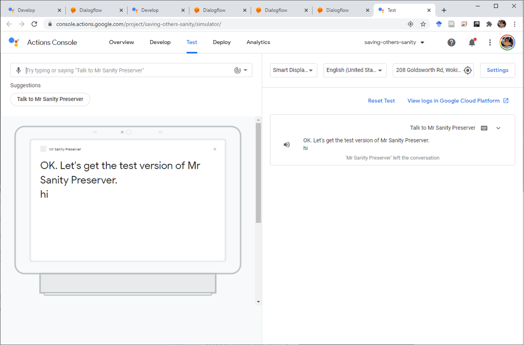Image resolution: width=524 pixels, height=345 pixels.
Task: Open the Smart Display device dropdown
Action: pyautogui.click(x=293, y=70)
